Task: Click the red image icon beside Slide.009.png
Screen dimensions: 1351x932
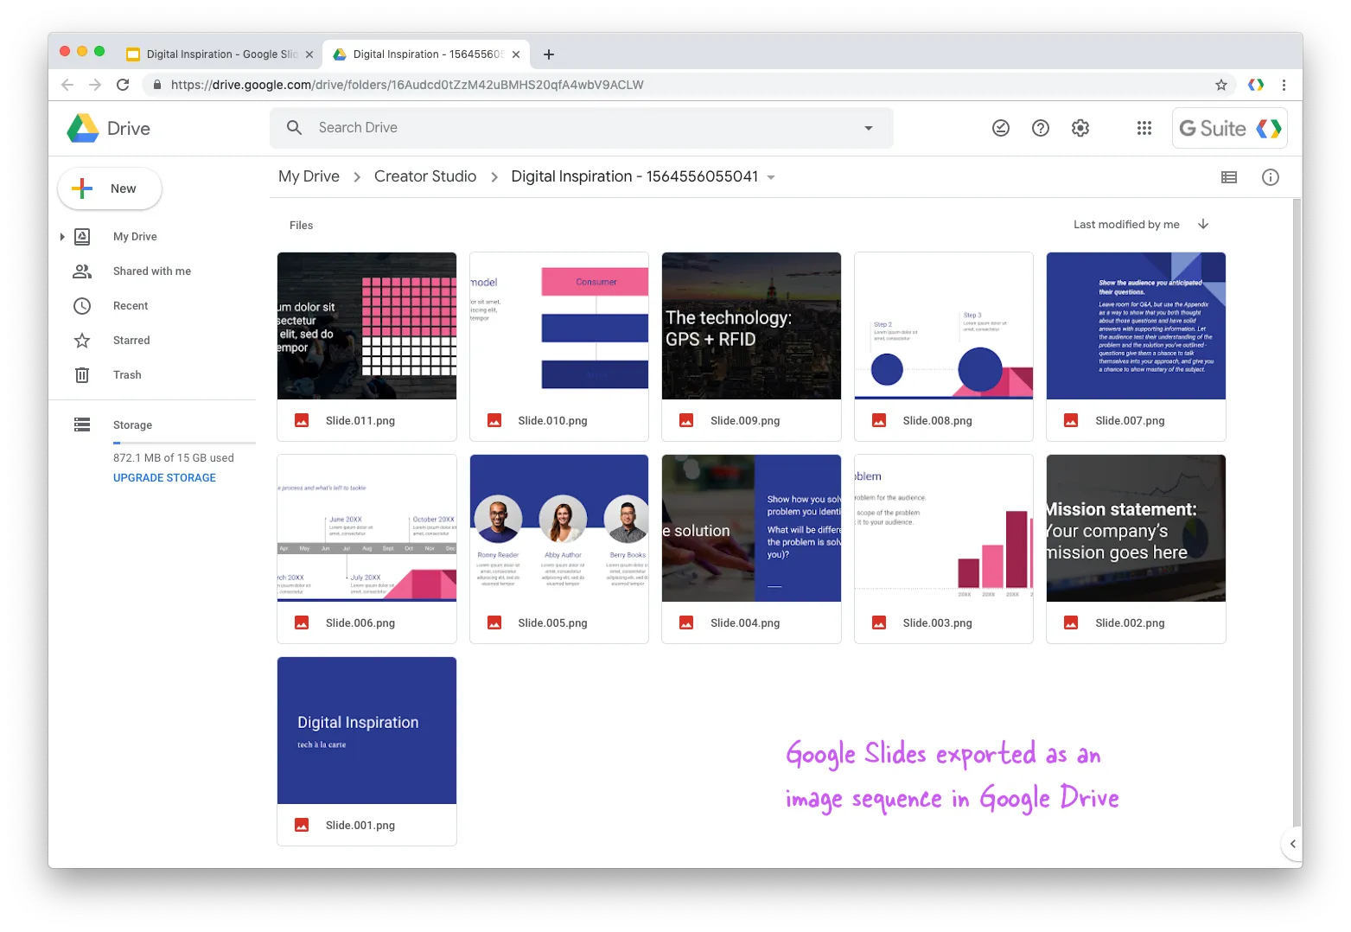Action: click(685, 420)
